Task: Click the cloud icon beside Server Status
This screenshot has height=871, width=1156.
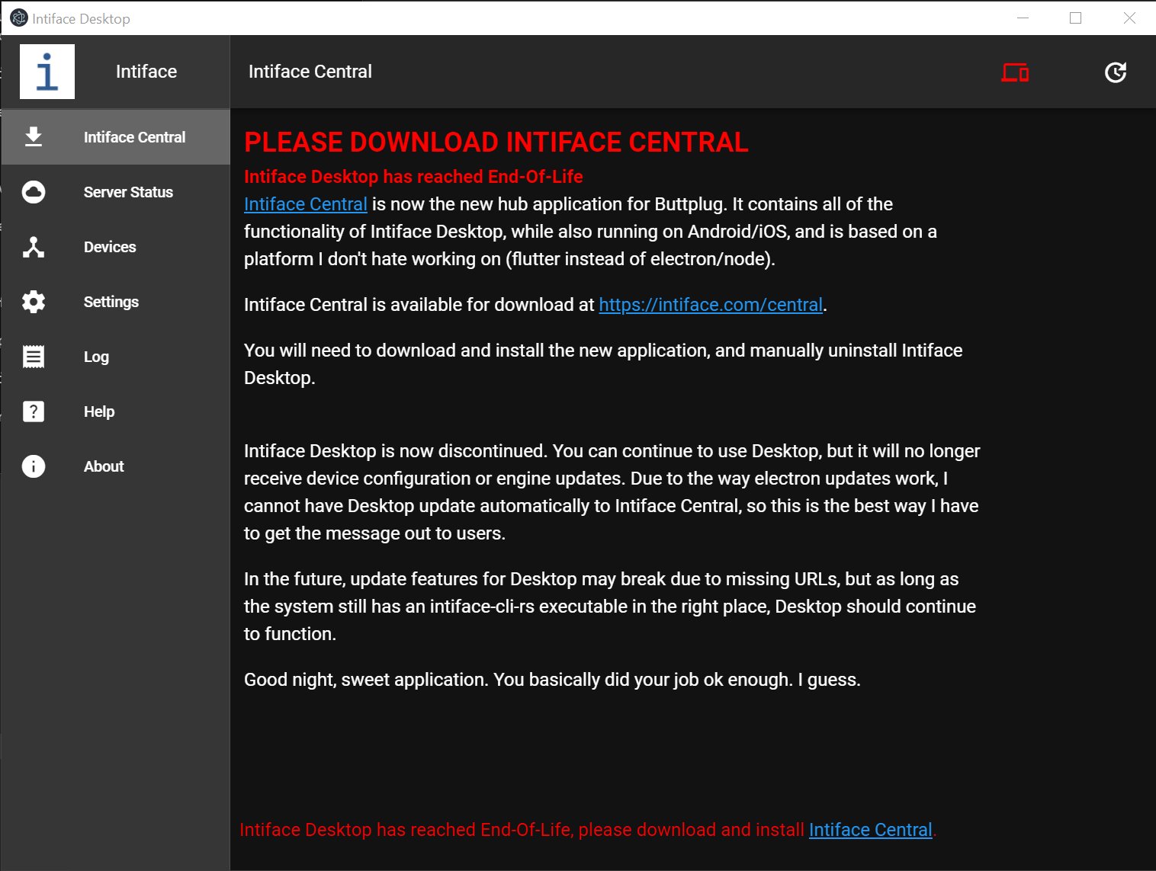Action: tap(34, 192)
